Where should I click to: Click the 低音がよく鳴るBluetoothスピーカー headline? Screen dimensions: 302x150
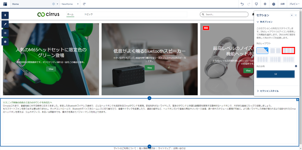[150, 51]
